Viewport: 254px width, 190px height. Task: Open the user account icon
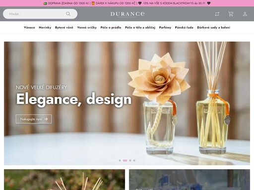point(245,14)
